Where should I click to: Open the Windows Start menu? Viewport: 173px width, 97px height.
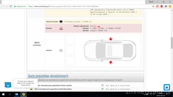3,94
